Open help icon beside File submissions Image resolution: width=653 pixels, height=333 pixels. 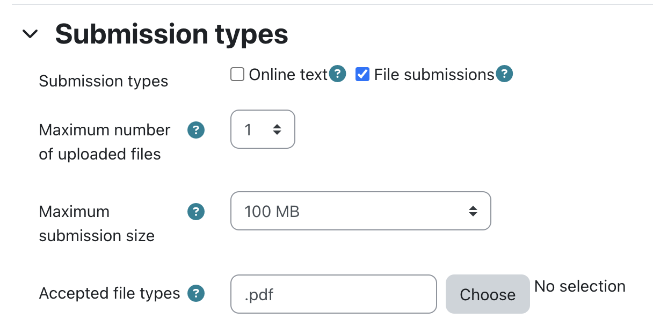[x=504, y=74]
